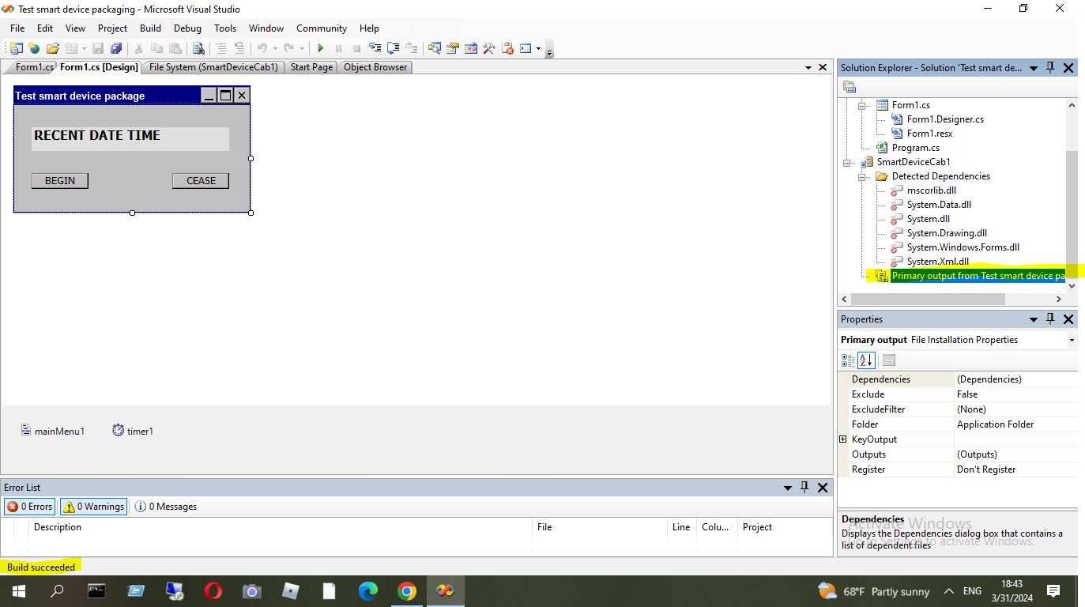Screen dimensions: 1085x607
Task: Click the Start Debugging green play icon
Action: click(x=320, y=48)
